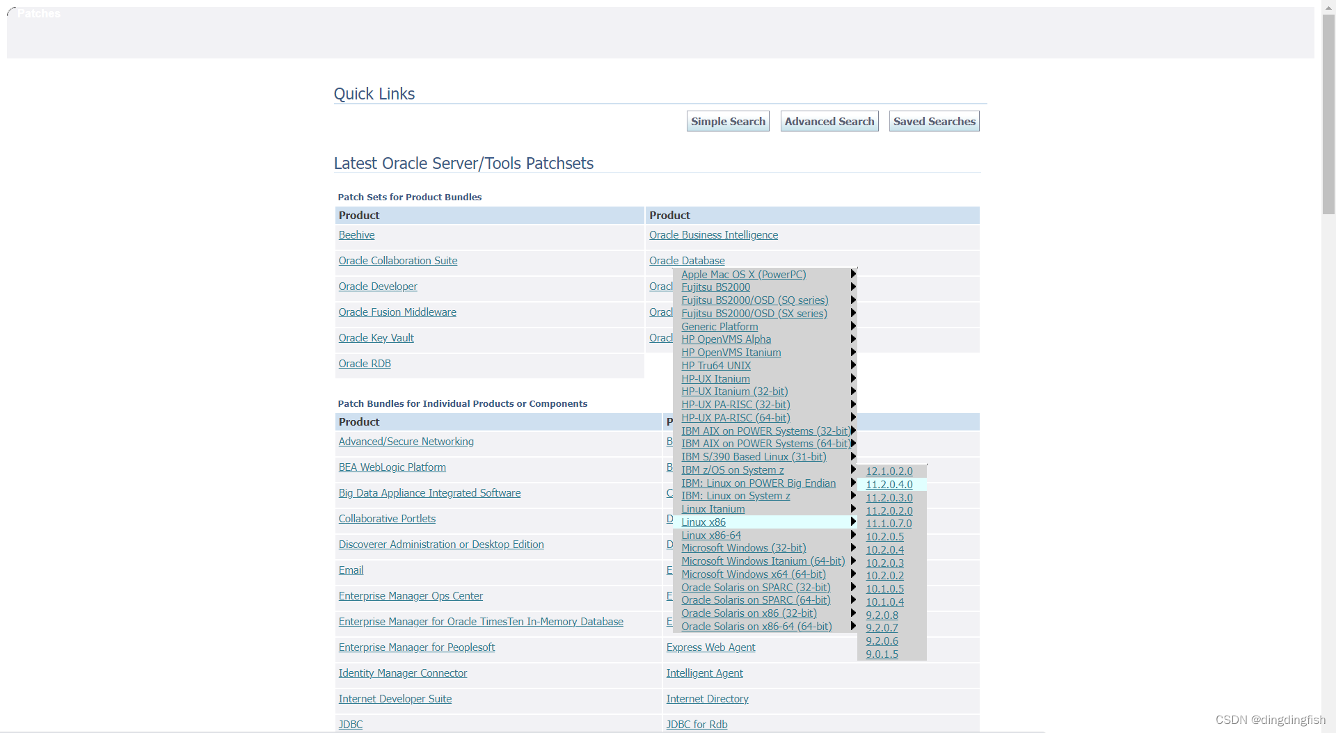Open the Enterprise Manager Ops Center link

(411, 596)
